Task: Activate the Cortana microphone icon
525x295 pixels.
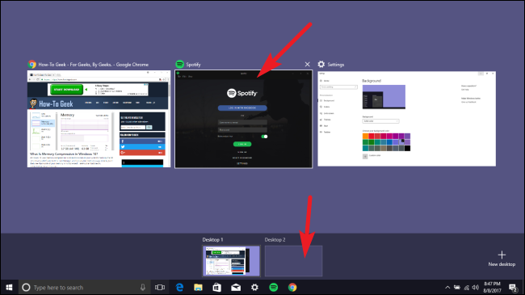Action: [143, 287]
